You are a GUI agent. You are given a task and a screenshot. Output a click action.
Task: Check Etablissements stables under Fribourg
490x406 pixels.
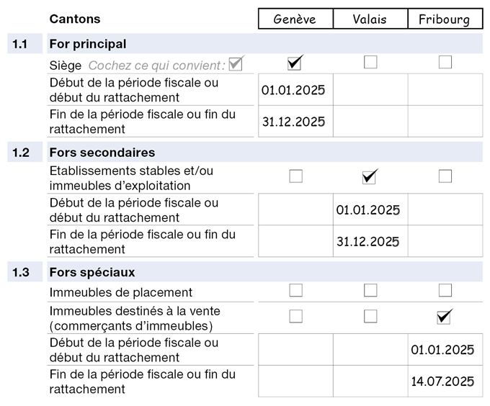pos(445,176)
